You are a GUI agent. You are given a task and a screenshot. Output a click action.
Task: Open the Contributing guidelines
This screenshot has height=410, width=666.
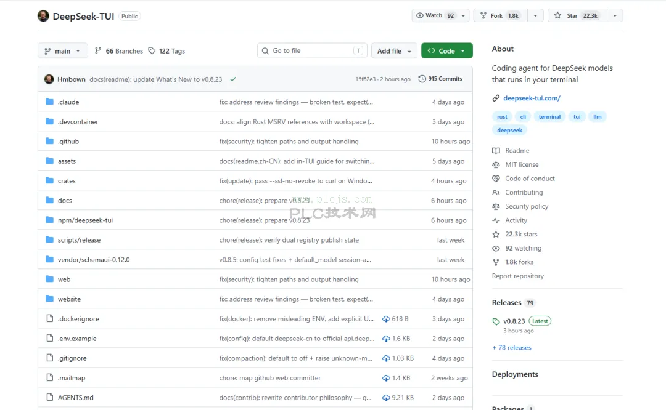pos(524,193)
